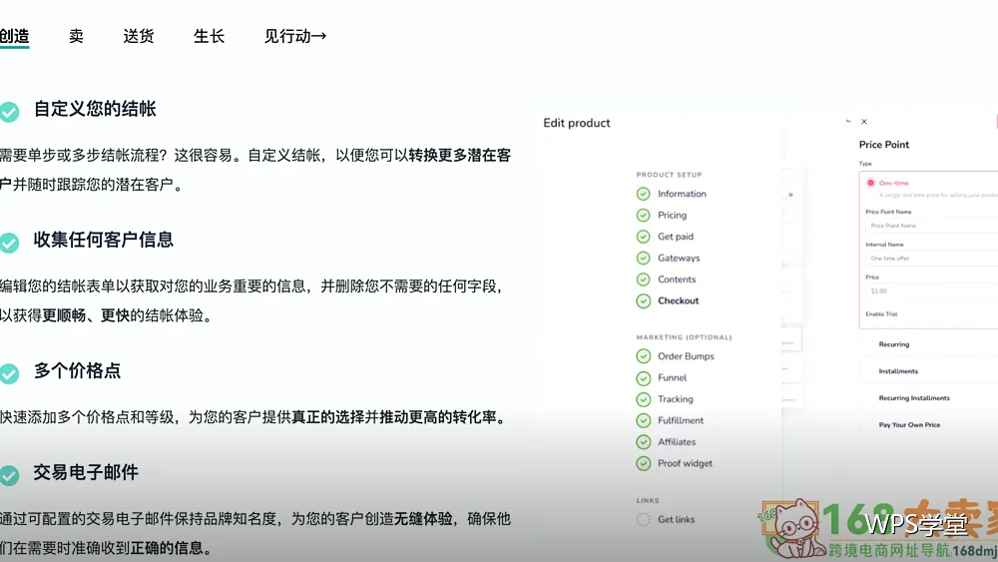Image resolution: width=998 pixels, height=562 pixels.
Task: Click the Gateways step check icon
Action: click(643, 258)
